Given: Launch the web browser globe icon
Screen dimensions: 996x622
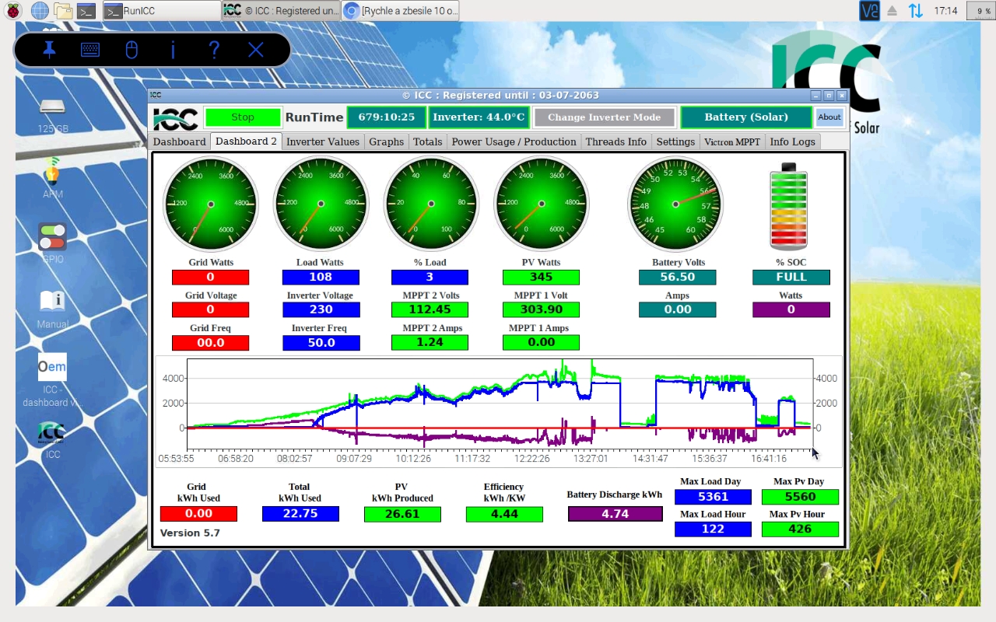Looking at the screenshot, I should (39, 10).
